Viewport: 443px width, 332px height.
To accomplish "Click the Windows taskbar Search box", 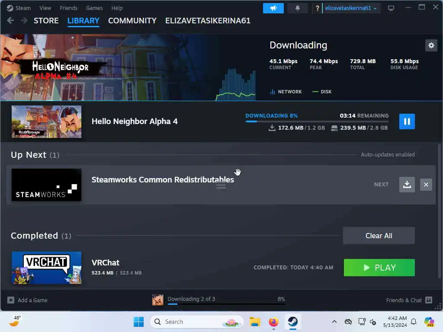I will [x=197, y=322].
